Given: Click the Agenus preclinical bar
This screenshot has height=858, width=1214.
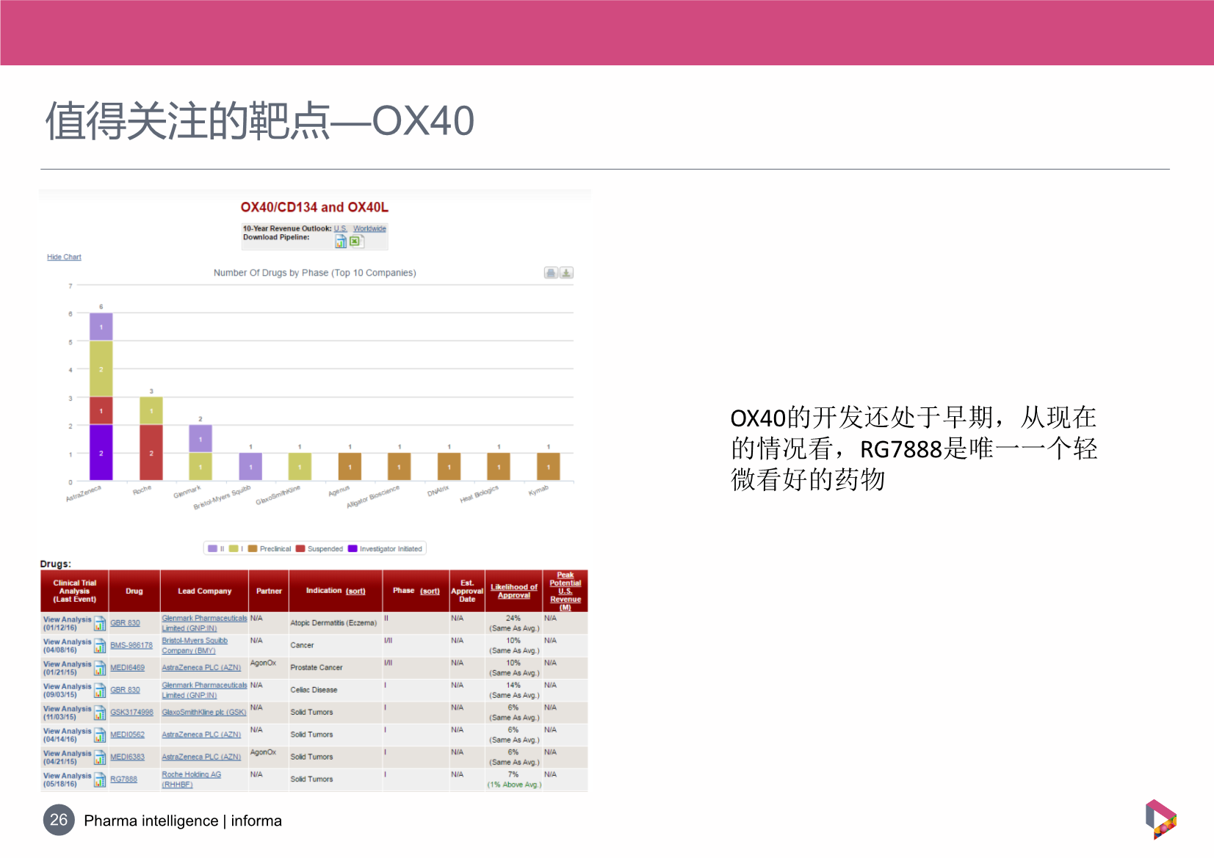Looking at the screenshot, I should [x=350, y=467].
